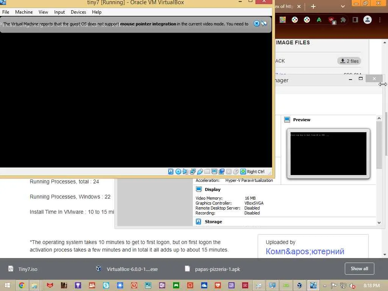Click the Windows Start button
The width and height of the screenshot is (388, 291).
[8, 285]
